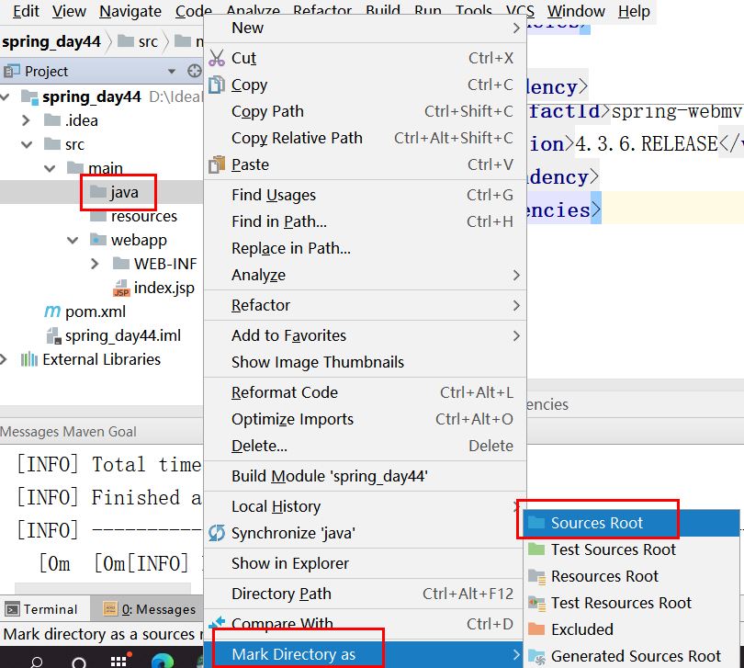
Task: Click the Maven pom.xml icon
Action: click(52, 311)
